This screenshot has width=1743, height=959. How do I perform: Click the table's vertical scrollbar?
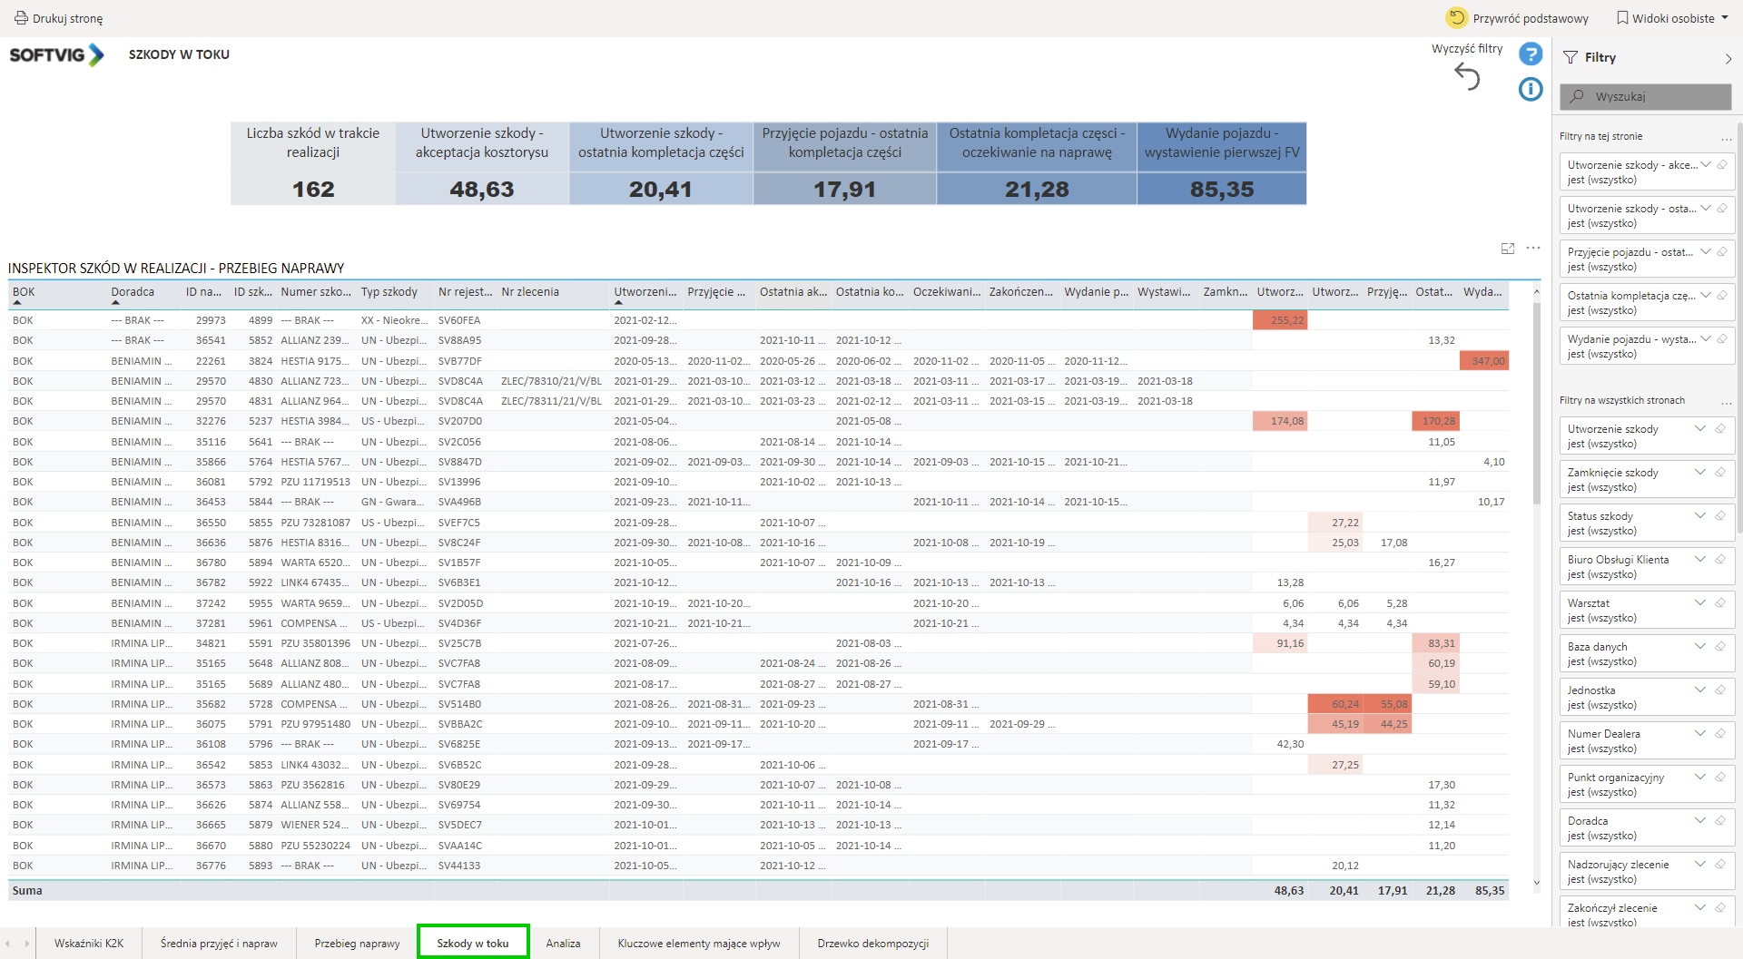(x=1536, y=408)
